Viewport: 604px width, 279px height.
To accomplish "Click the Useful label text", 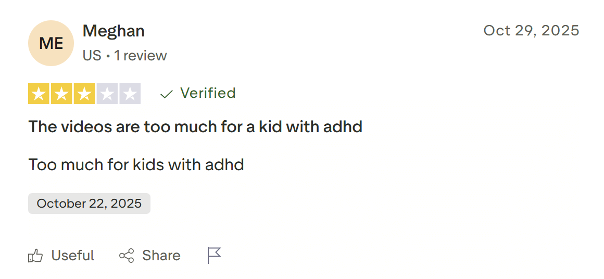I will pyautogui.click(x=73, y=256).
